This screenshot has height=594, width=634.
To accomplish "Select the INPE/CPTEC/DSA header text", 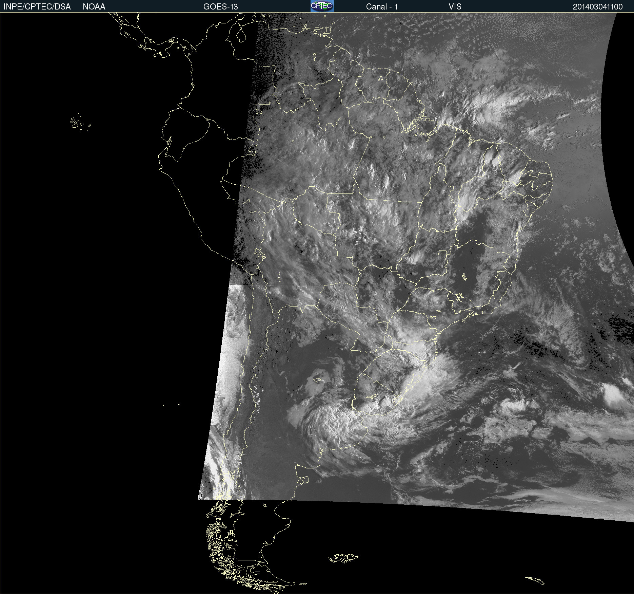I will click(x=37, y=7).
